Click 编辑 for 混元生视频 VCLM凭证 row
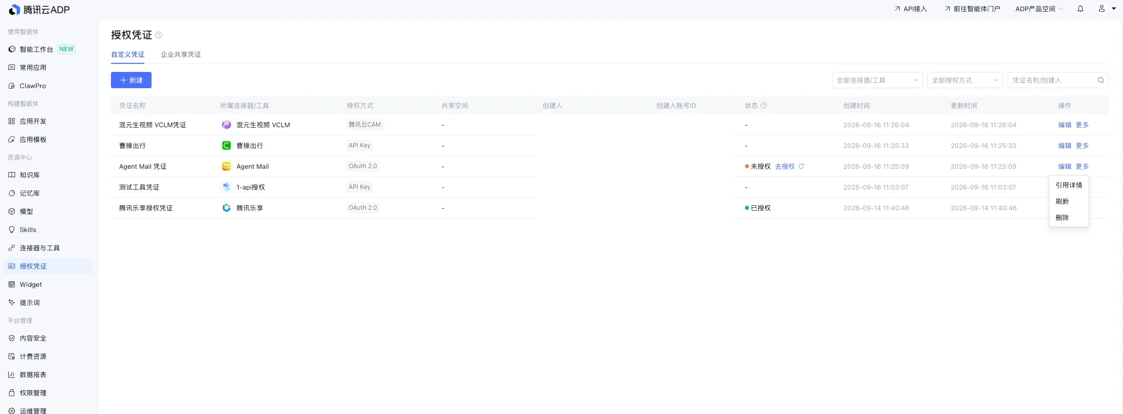 pyautogui.click(x=1064, y=125)
